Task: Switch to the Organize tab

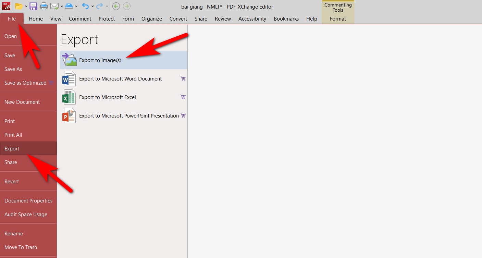Action: 152,19
